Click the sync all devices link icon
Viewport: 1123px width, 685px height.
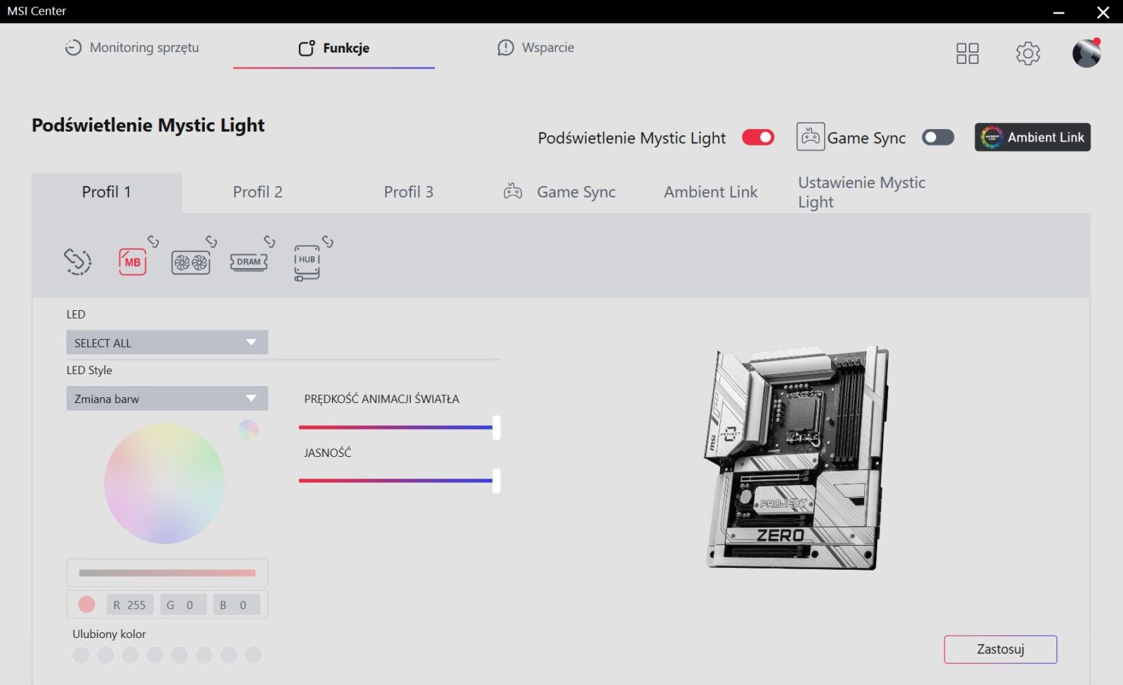(x=77, y=262)
